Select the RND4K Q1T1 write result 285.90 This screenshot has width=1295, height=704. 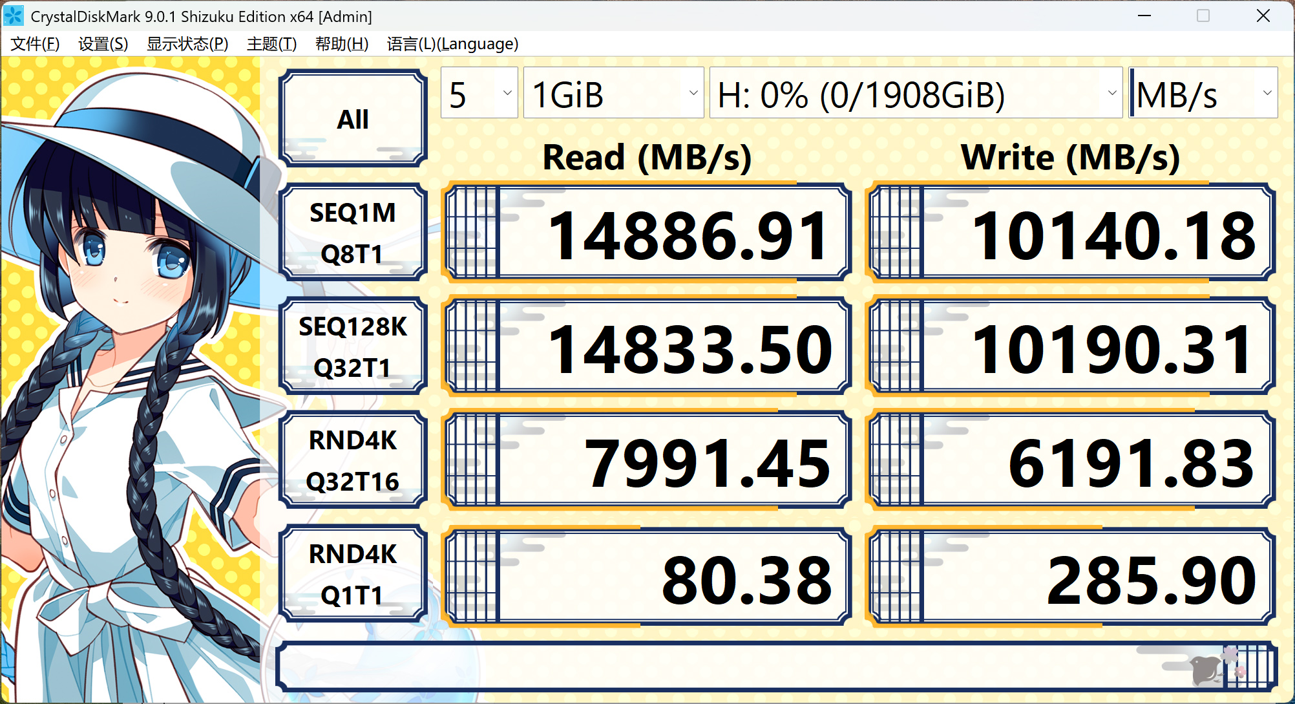pos(1073,573)
